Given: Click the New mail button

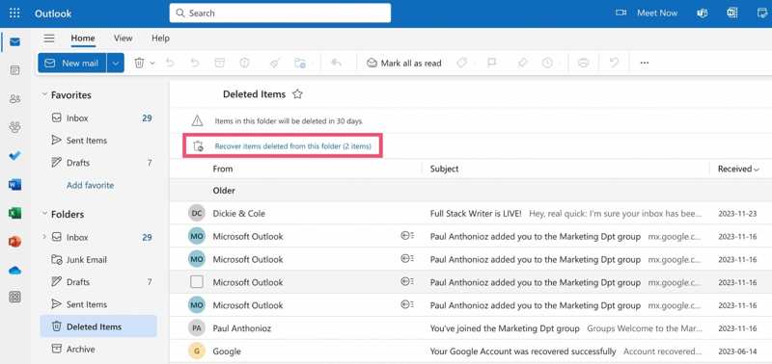Looking at the screenshot, I should tap(72, 63).
